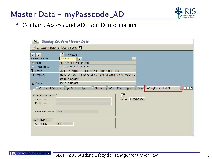Click the Last Name field
The width and height of the screenshot is (212, 159).
coord(84,100)
